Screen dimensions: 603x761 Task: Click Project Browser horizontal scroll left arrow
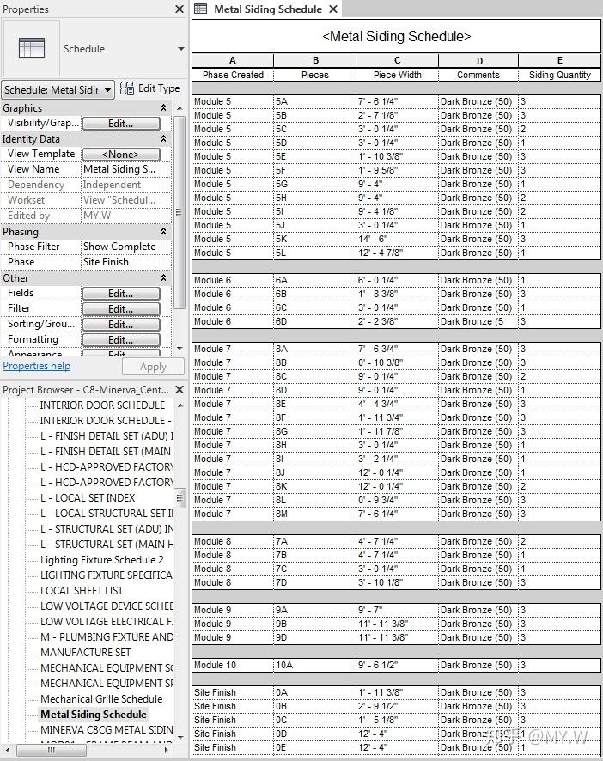7,750
